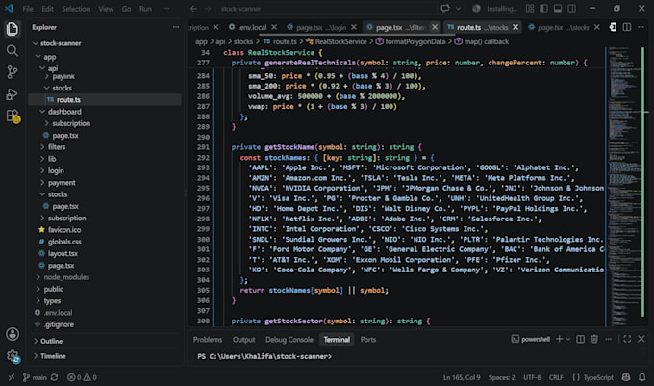The width and height of the screenshot is (654, 386).
Task: Switch to the Output tab
Action: 243,339
